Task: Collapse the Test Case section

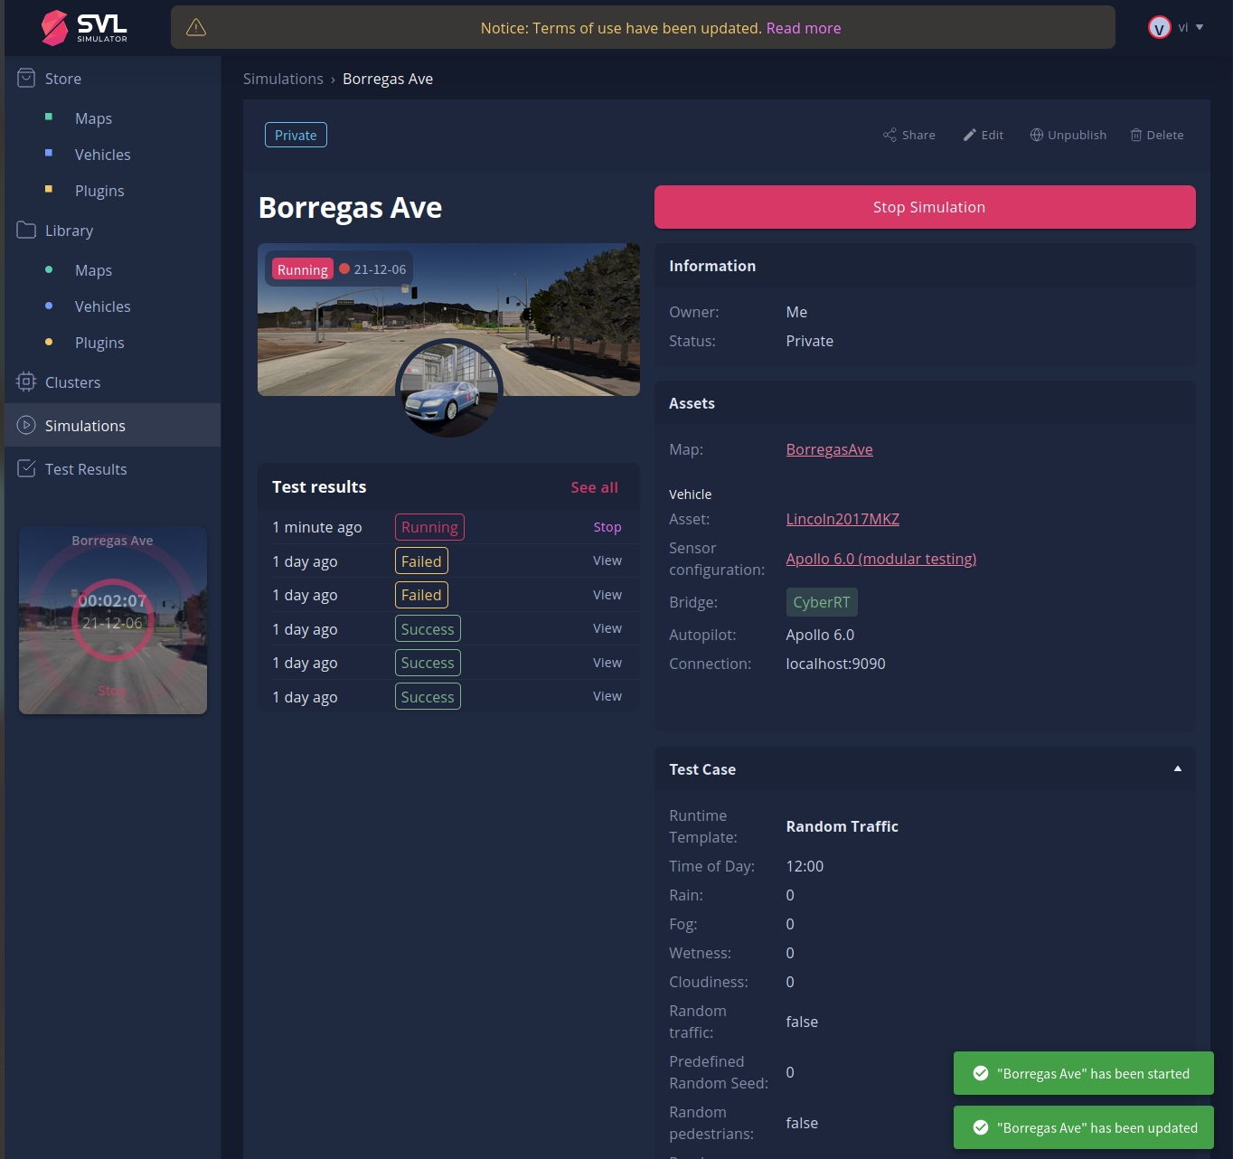Action: 1177,768
